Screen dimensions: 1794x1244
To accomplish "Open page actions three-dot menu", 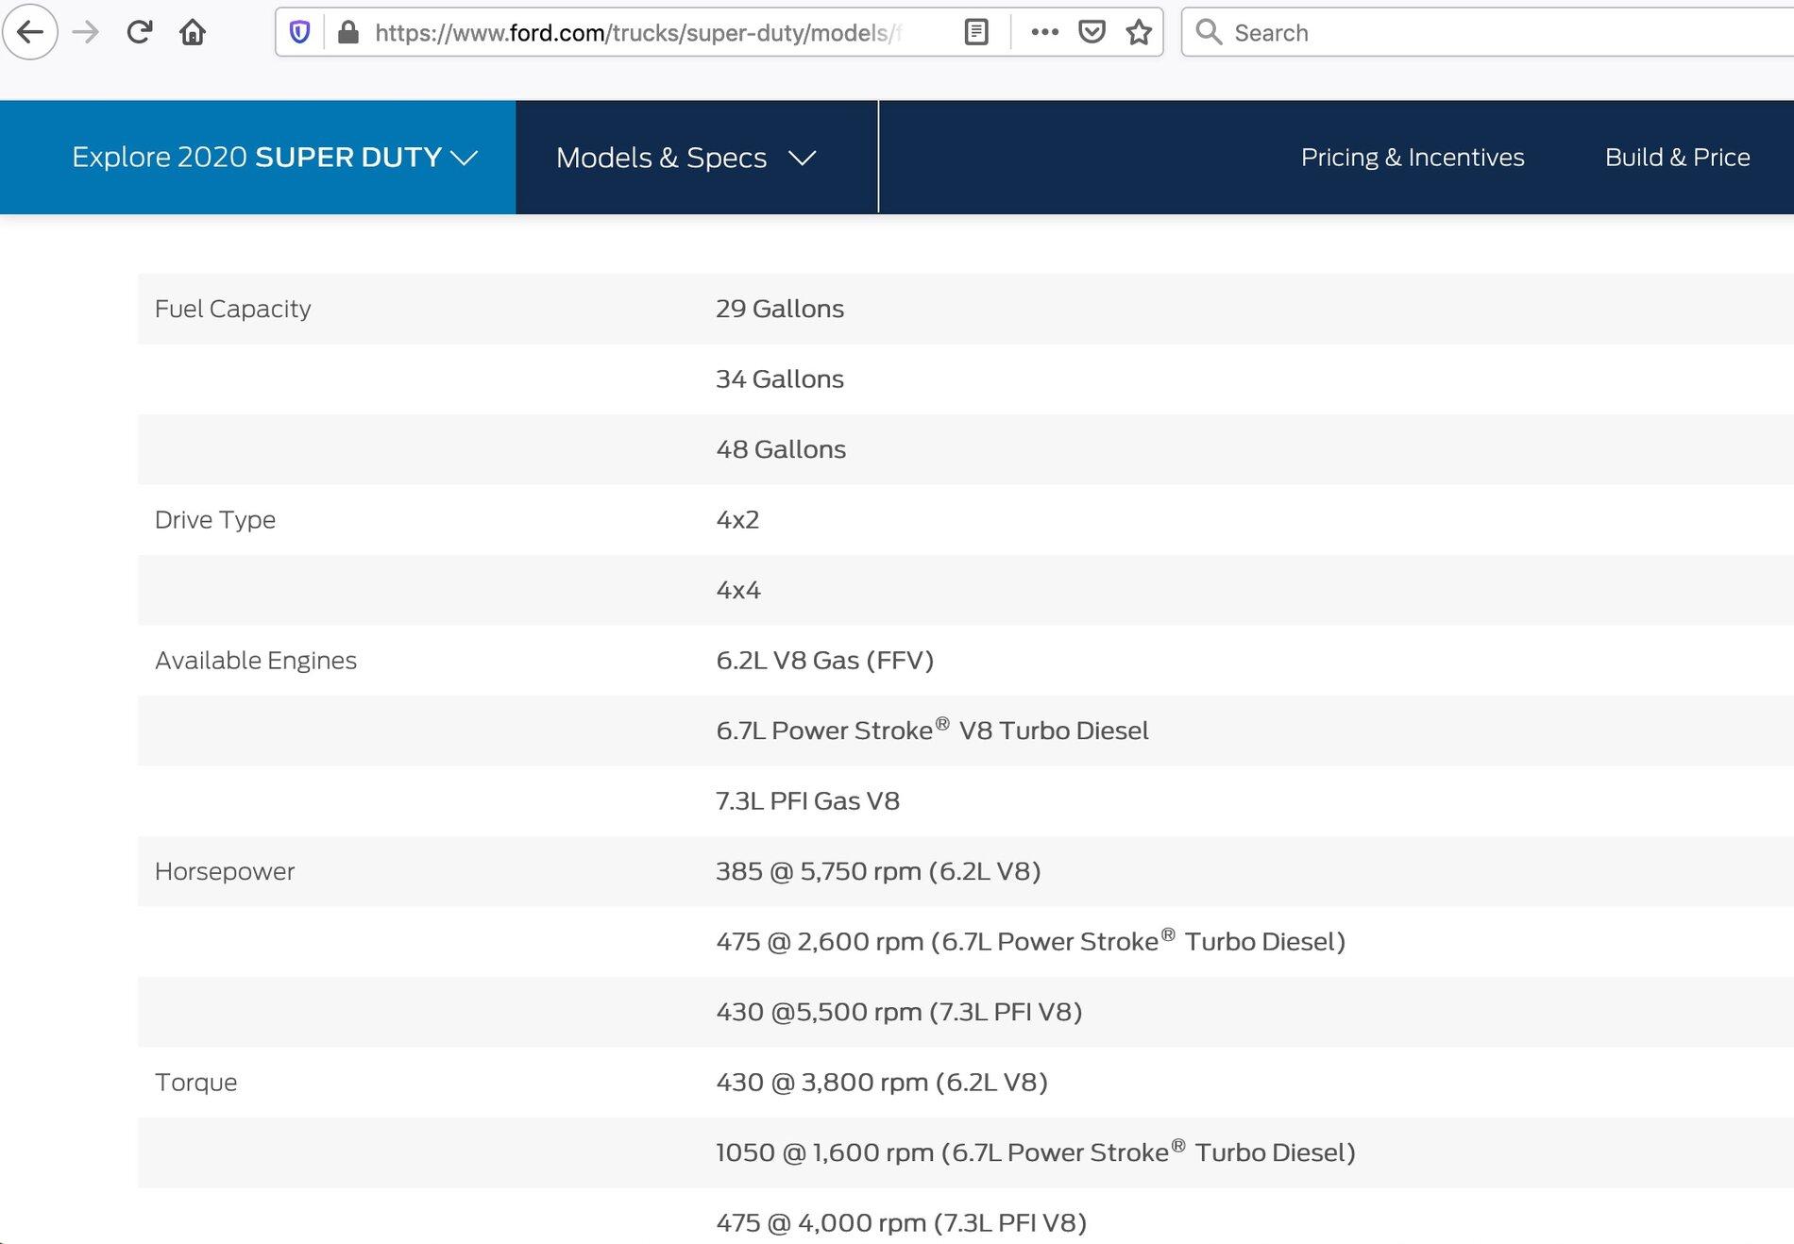I will click(x=1044, y=32).
